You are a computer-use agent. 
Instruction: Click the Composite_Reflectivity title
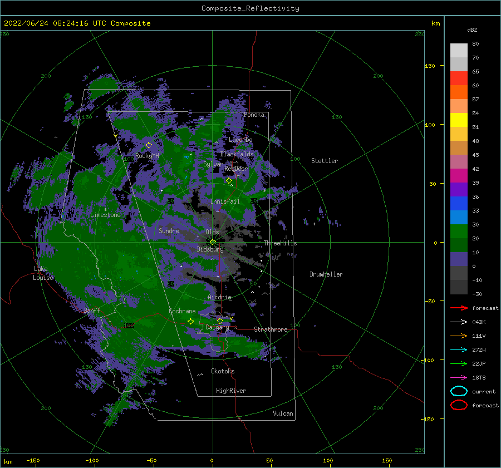[x=250, y=8]
